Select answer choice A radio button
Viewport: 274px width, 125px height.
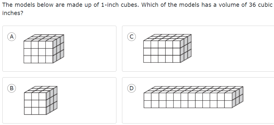click(11, 37)
